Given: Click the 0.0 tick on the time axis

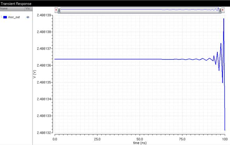Looking at the screenshot, I should pos(55,139).
